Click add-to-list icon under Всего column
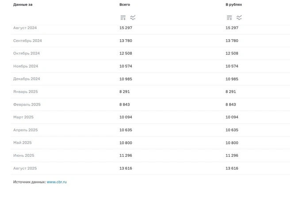The width and height of the screenshot is (290, 197). click(x=123, y=18)
